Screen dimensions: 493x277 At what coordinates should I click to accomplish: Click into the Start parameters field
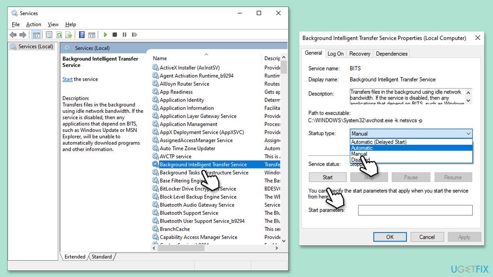(x=415, y=210)
